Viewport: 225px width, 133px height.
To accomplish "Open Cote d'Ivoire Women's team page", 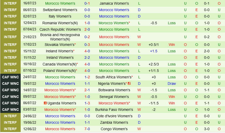I will pos(114,116).
